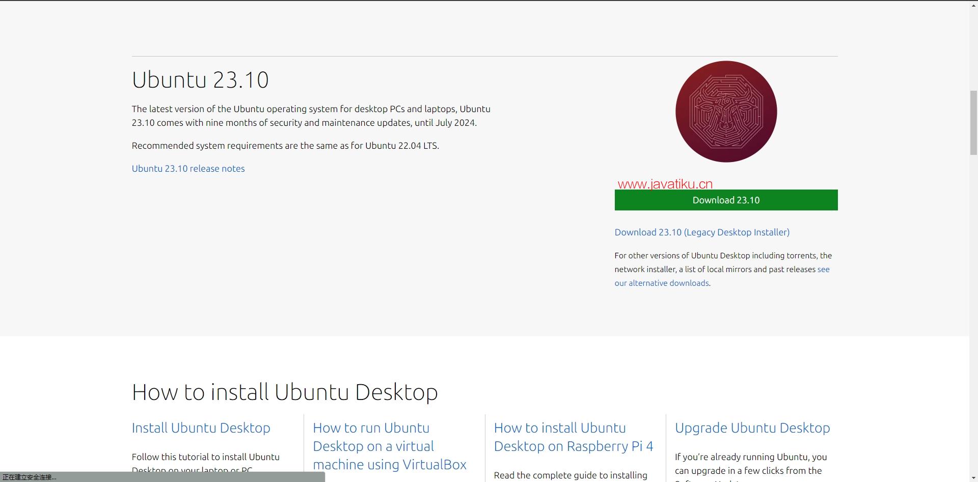Follow the see our alternative downloads link
The width and height of the screenshot is (978, 482).
click(x=722, y=276)
